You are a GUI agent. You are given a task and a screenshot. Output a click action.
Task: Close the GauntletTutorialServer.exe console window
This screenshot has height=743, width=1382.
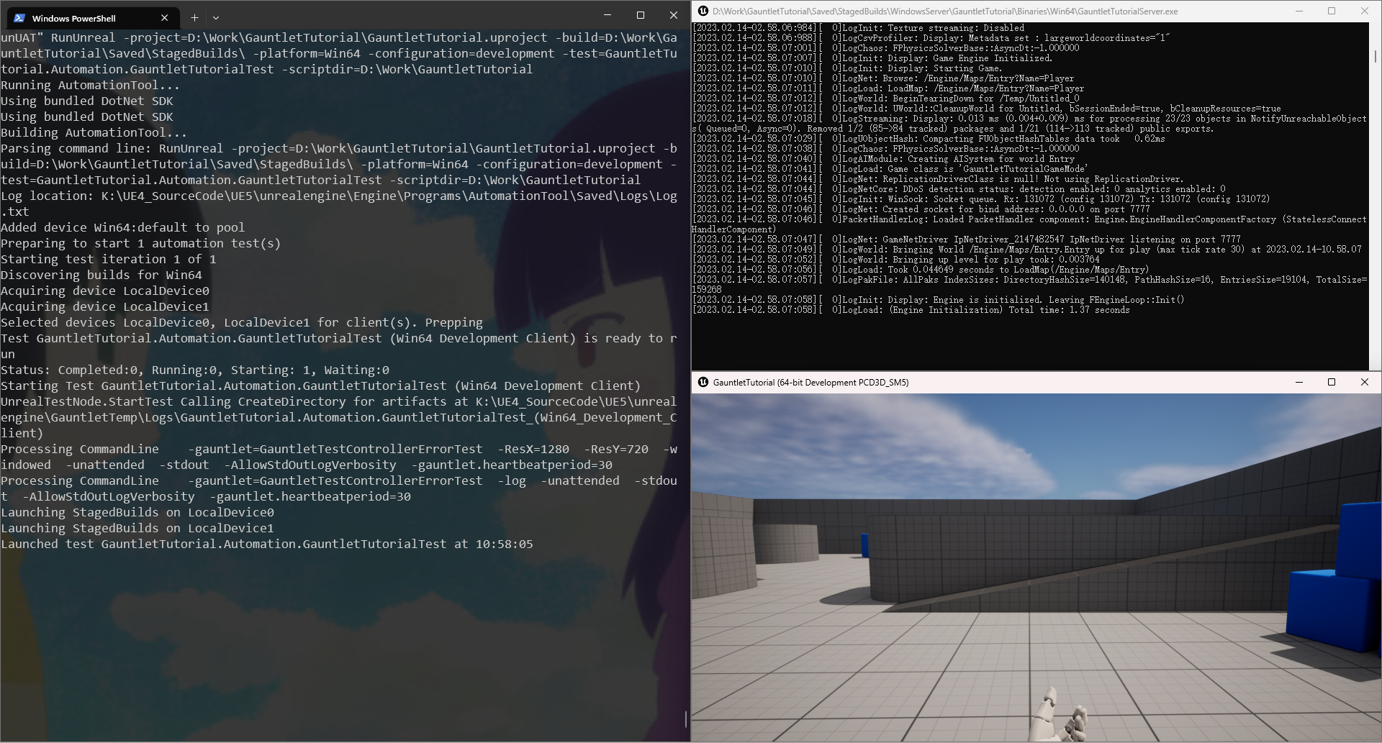(1365, 11)
